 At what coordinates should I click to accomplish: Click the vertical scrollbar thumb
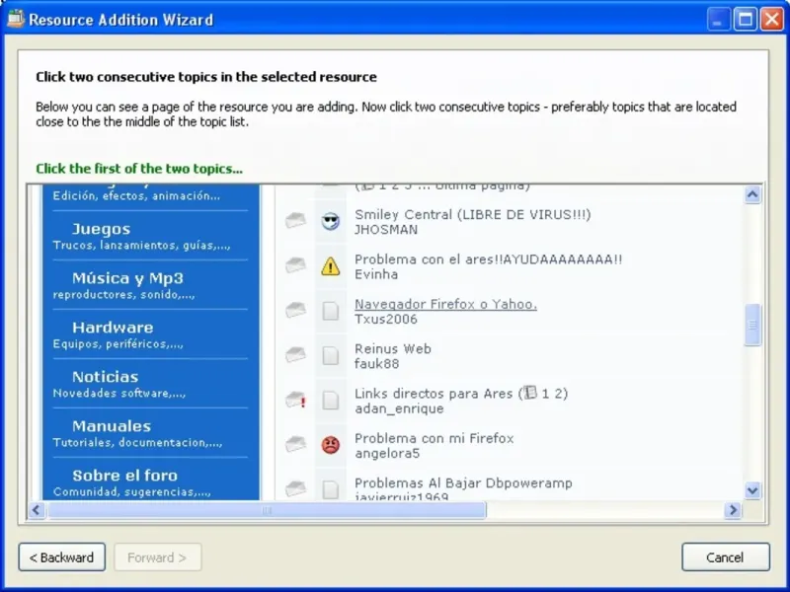(752, 325)
